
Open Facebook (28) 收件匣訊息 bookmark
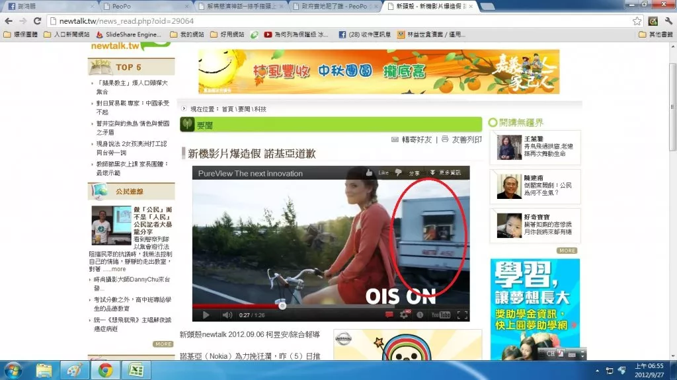click(365, 34)
